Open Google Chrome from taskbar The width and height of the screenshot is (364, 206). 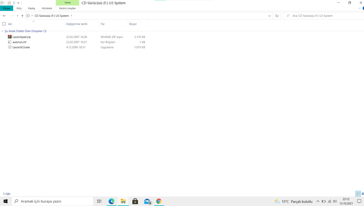pos(159,201)
